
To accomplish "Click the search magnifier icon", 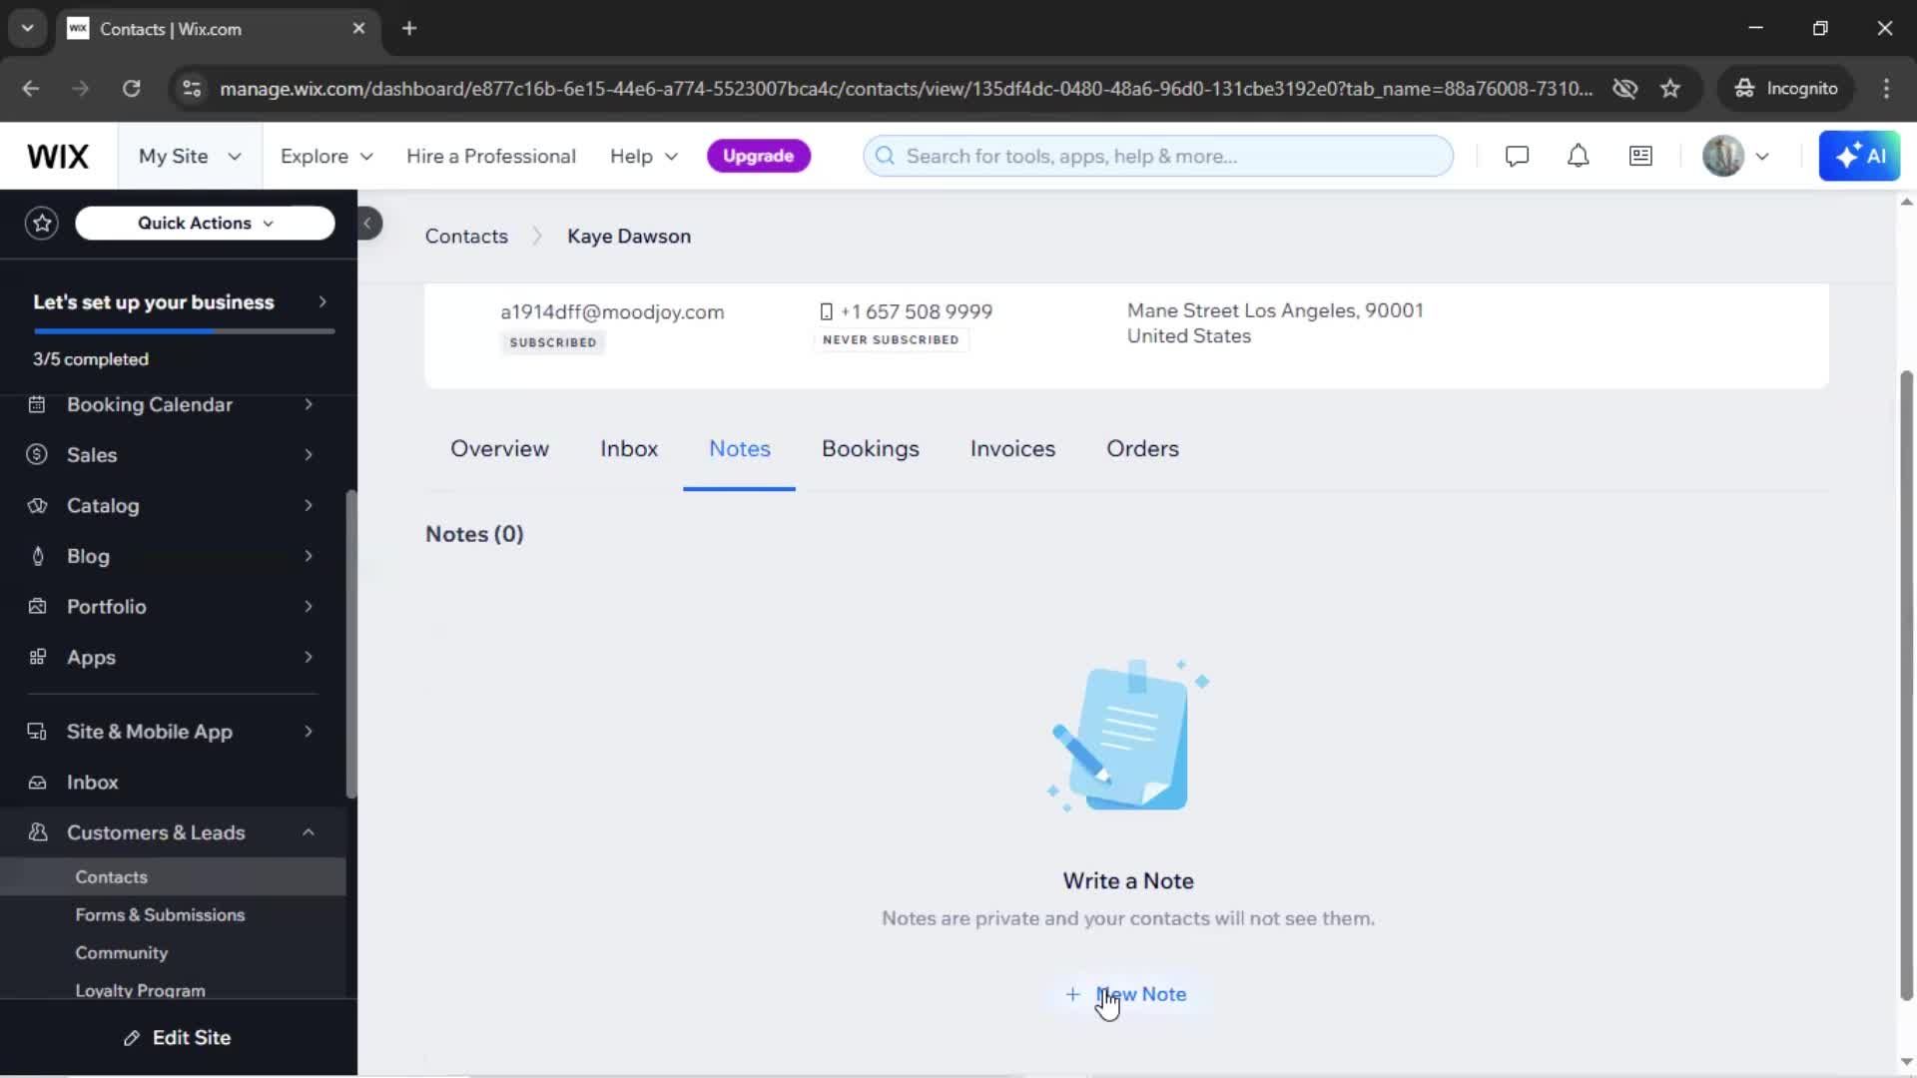I will point(885,157).
